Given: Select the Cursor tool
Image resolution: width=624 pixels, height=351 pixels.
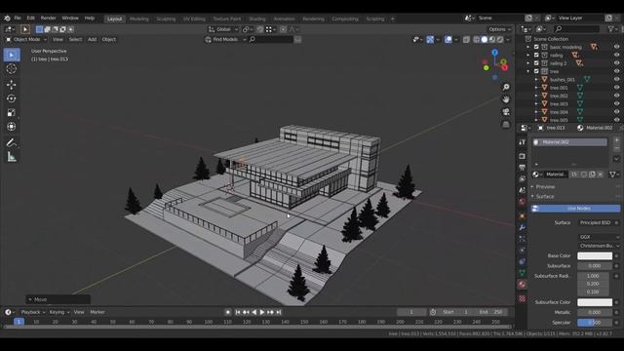Looking at the screenshot, I should tap(12, 69).
